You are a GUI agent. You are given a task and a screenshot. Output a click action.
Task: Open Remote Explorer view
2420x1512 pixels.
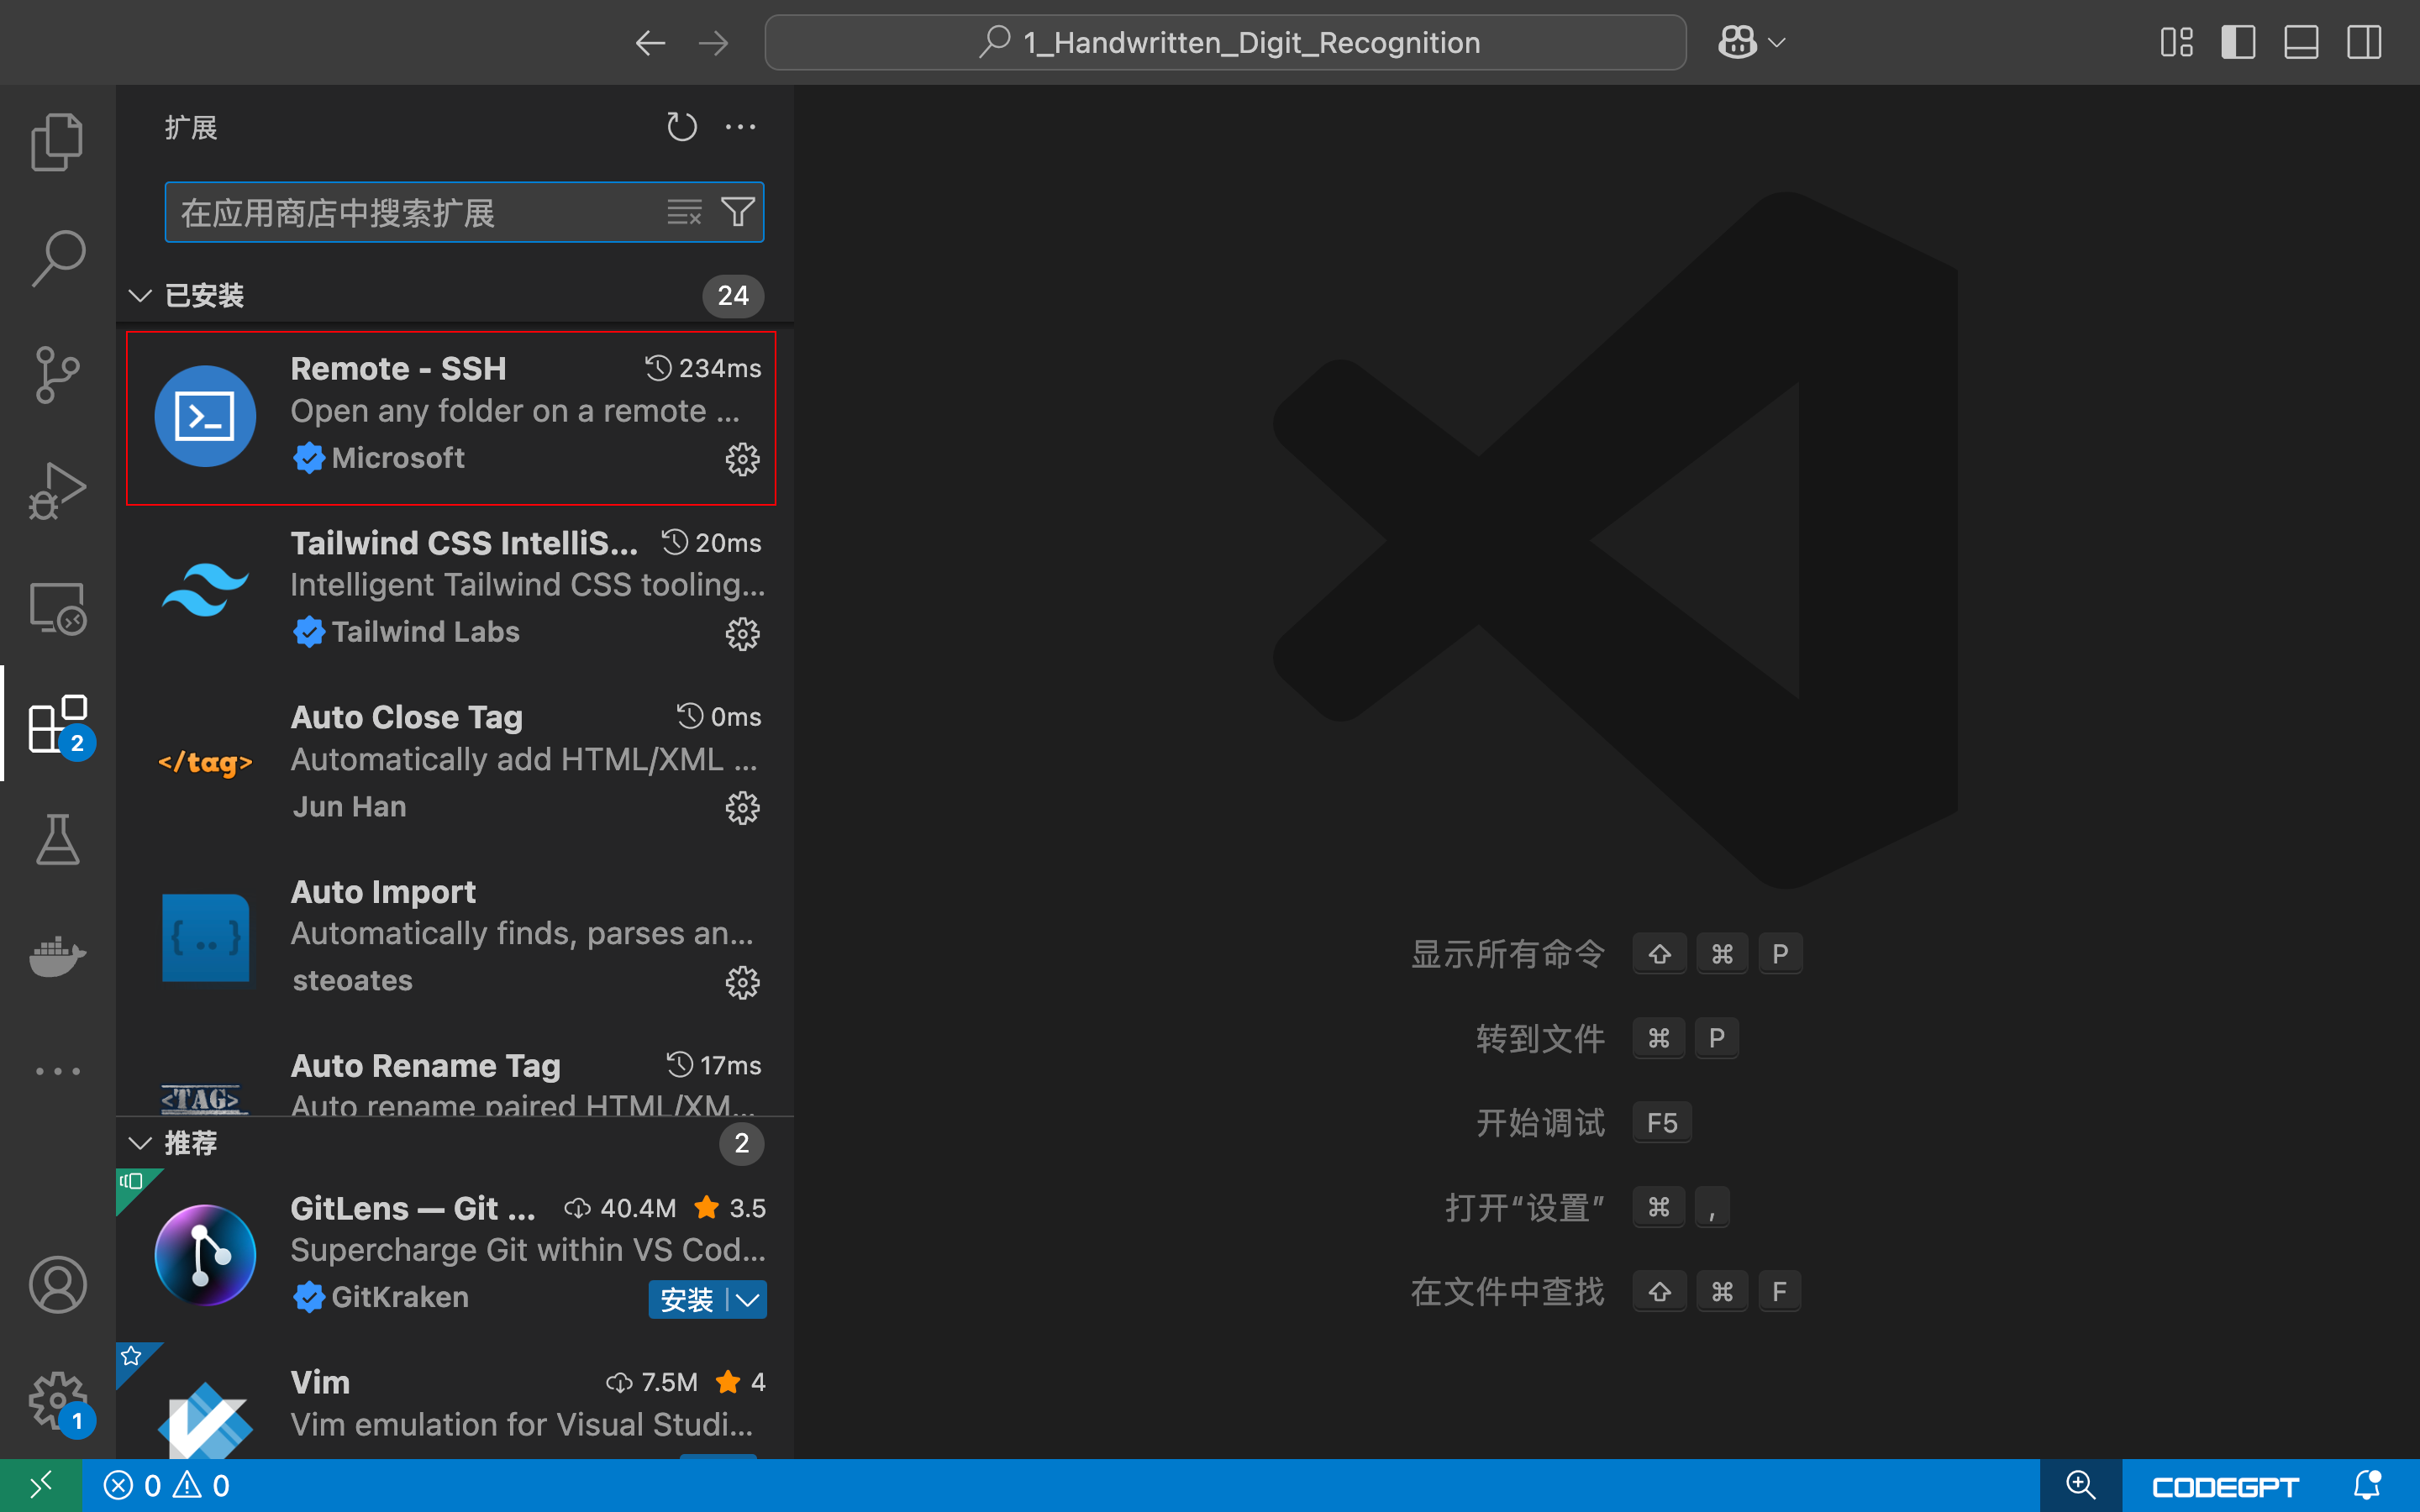(57, 608)
